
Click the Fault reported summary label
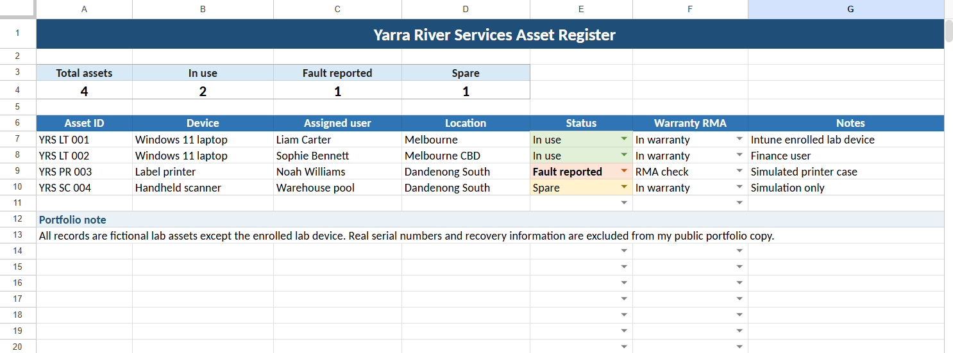pyautogui.click(x=338, y=73)
